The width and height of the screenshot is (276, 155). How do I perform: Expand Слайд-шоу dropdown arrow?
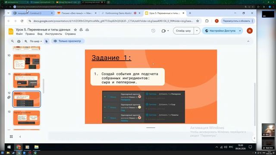coord(197,31)
